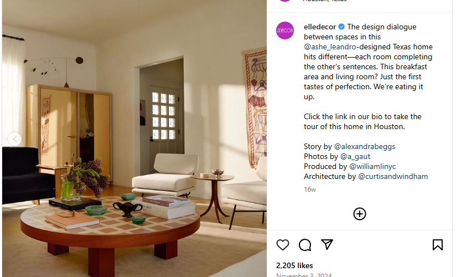Share post with paper plane icon

(x=327, y=245)
